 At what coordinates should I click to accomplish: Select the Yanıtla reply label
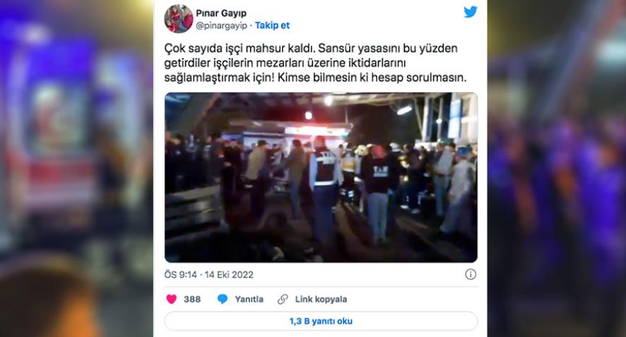pos(249,299)
